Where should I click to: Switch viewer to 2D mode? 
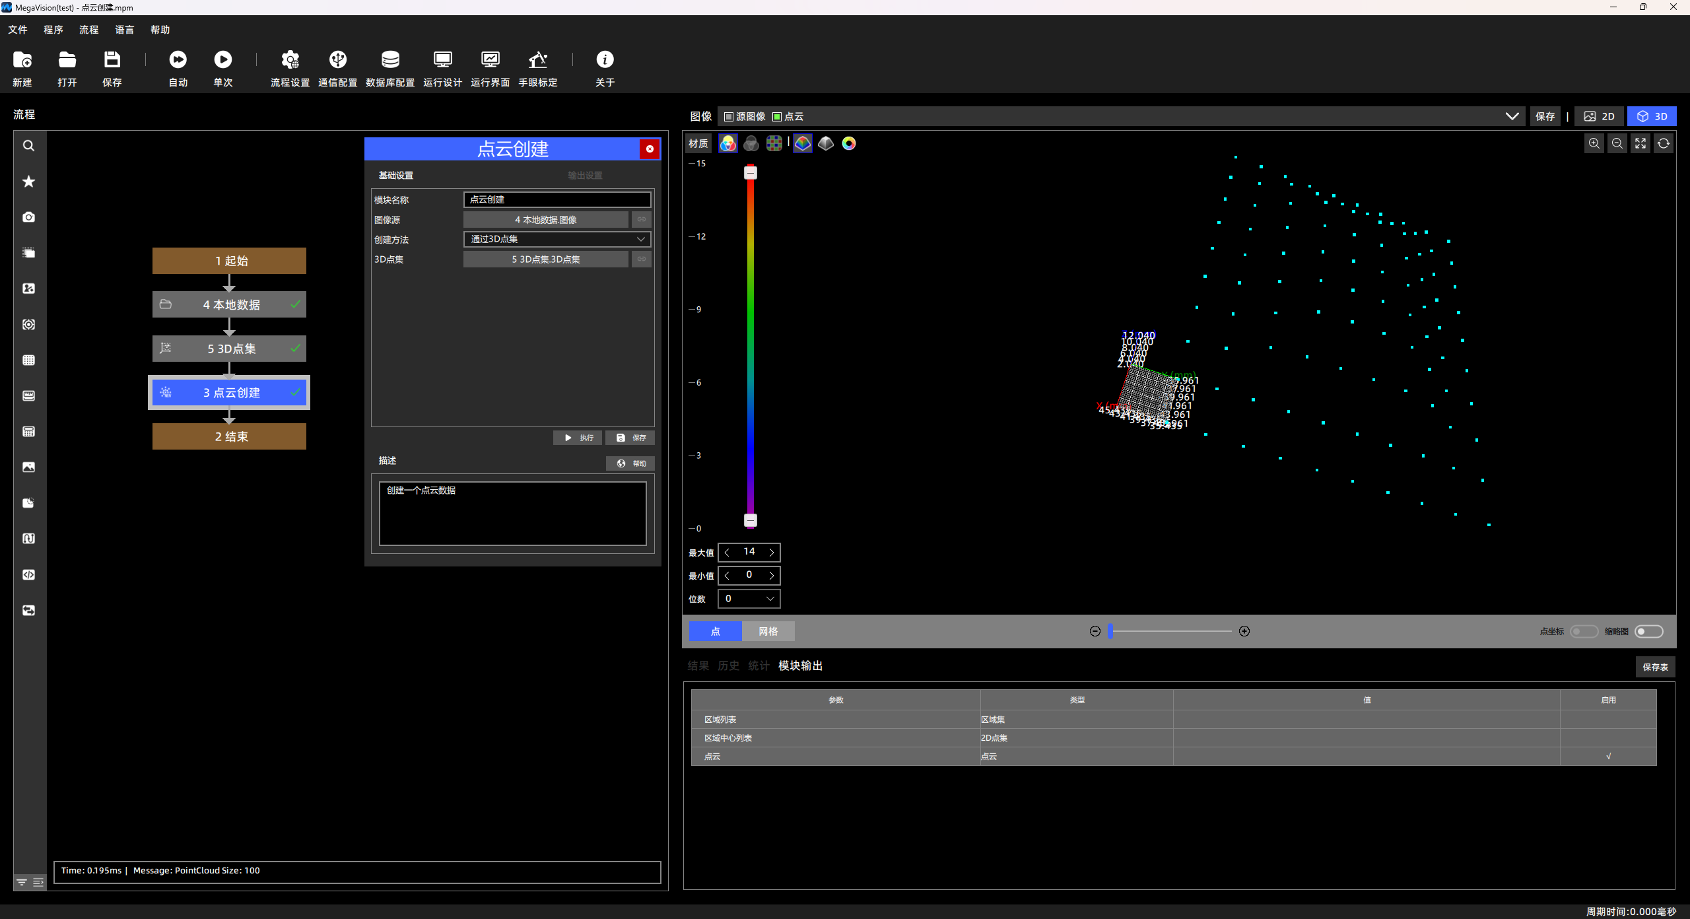[x=1599, y=116]
